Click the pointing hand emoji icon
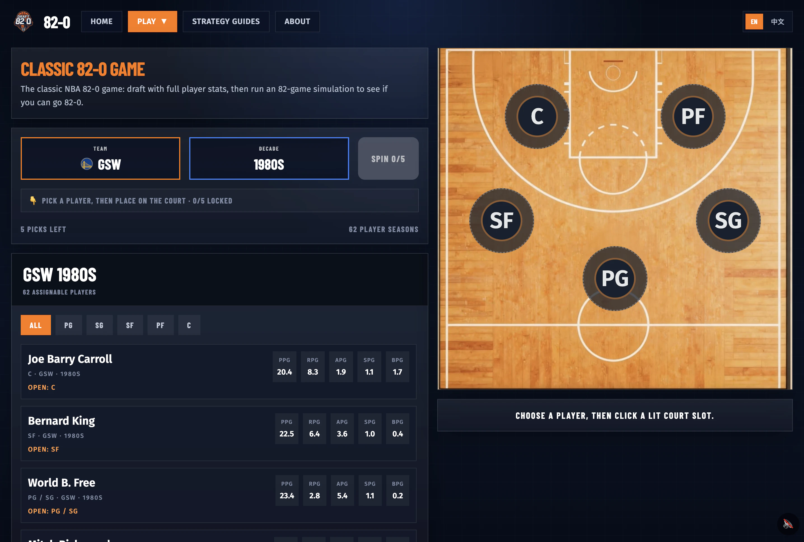The image size is (804, 542). tap(33, 200)
